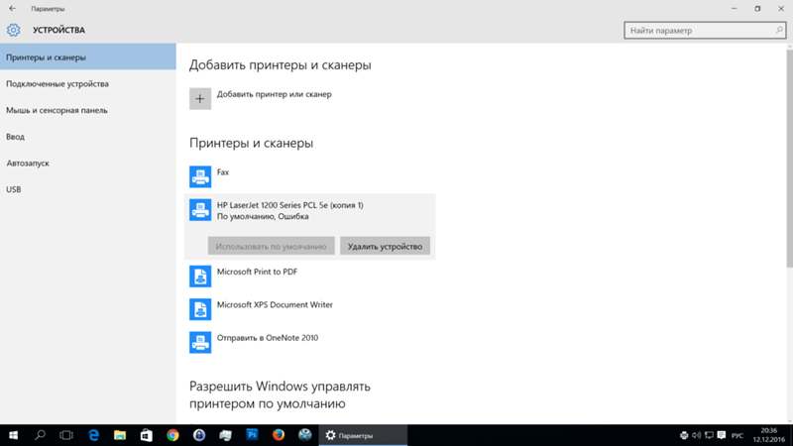
Task: Click the Найти параметр search field
Action: pos(705,31)
